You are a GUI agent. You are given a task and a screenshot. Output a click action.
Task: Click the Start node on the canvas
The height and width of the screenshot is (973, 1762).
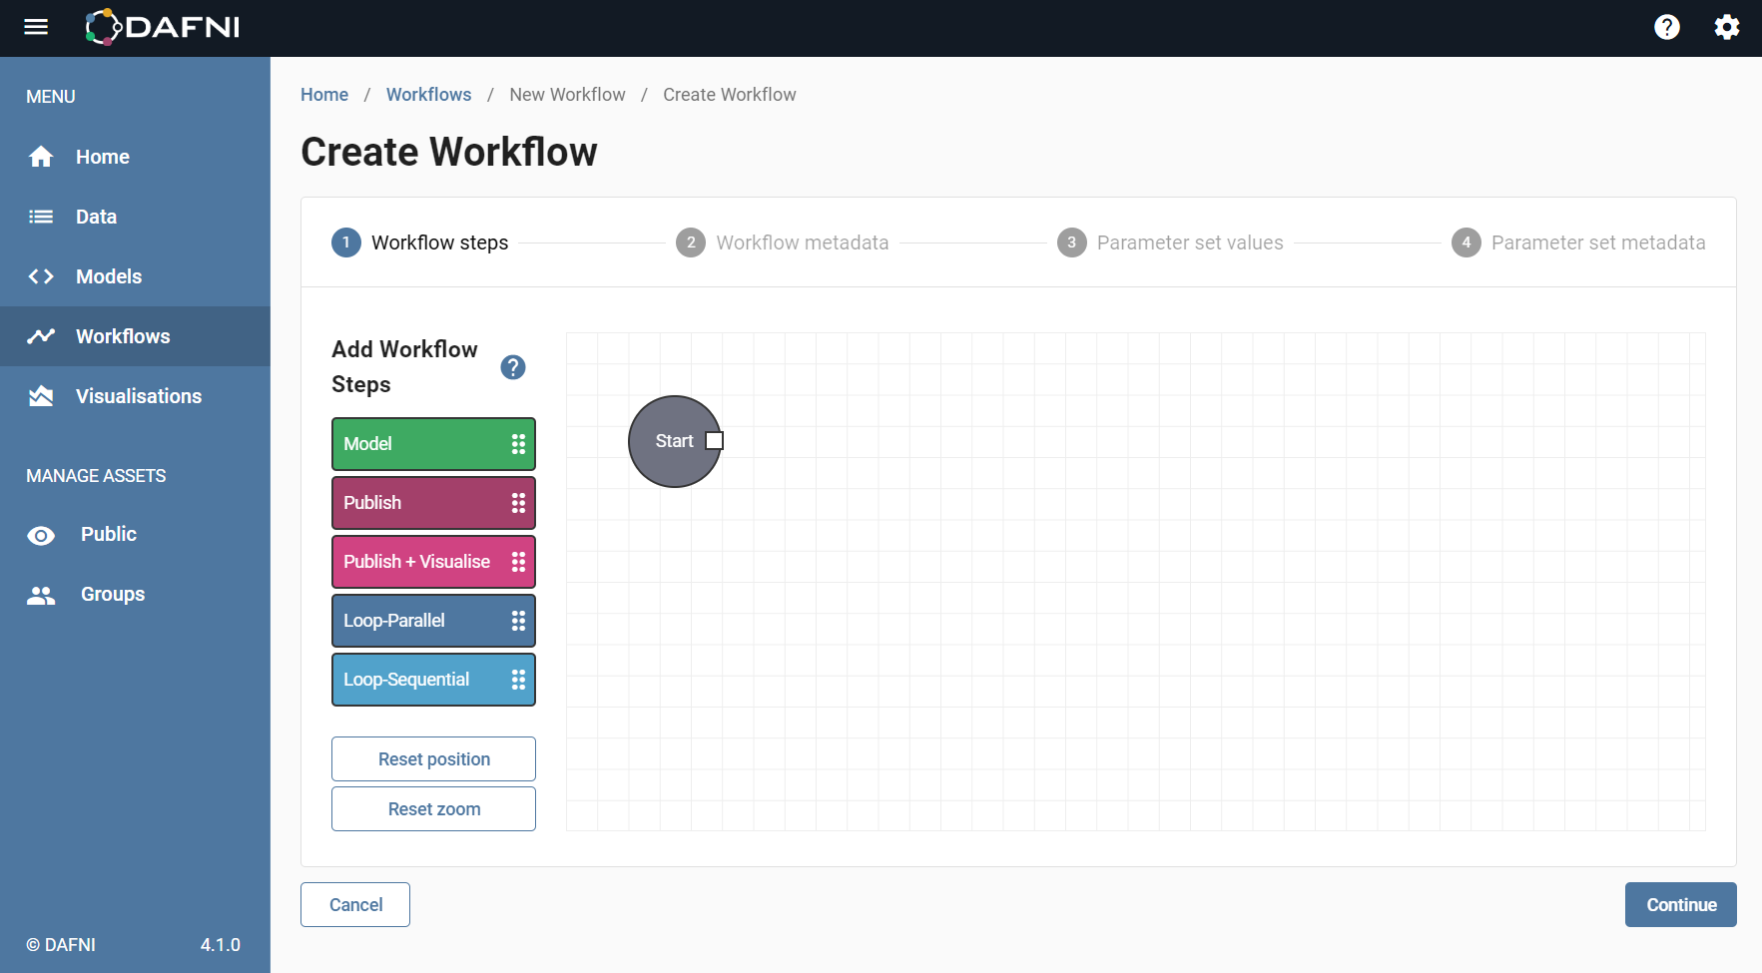pos(675,441)
